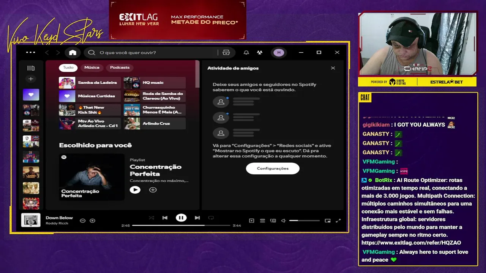
Task: Create a playlist with the plus icon
Action: (31, 79)
